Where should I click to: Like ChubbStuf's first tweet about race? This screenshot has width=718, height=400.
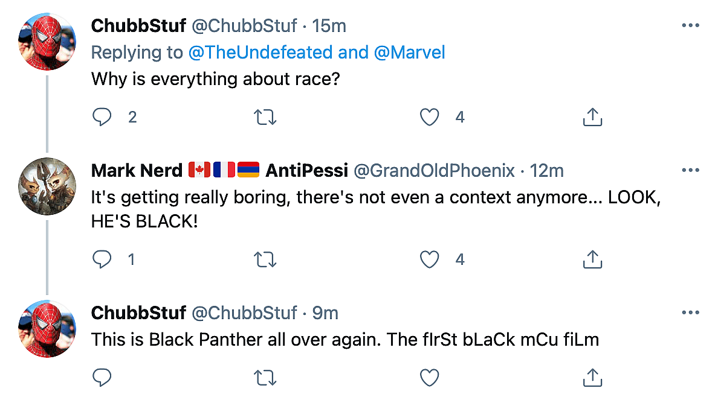pos(429,117)
